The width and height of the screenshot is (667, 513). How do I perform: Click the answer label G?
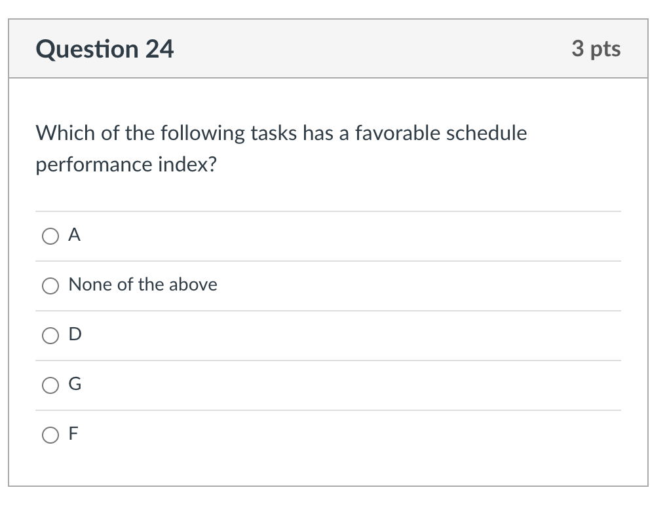(x=73, y=384)
